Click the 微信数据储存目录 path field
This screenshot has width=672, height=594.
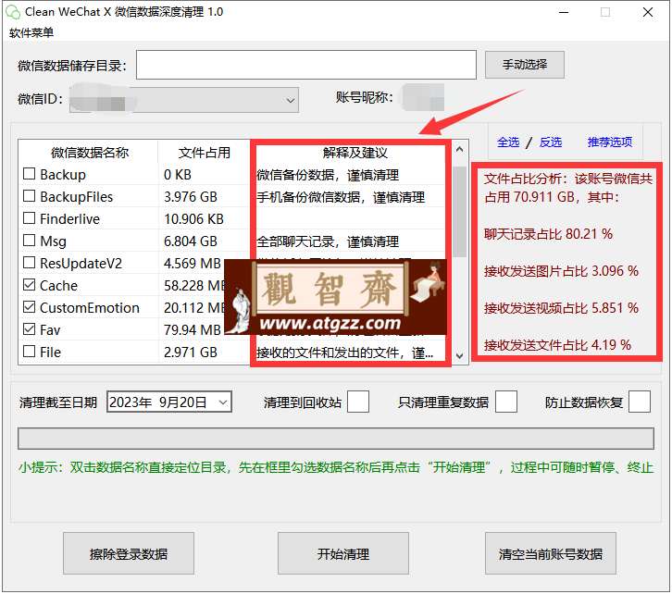[306, 65]
